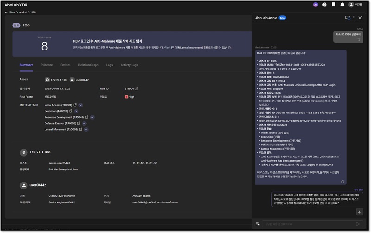
Task: Send the chat message
Action: coord(358,224)
